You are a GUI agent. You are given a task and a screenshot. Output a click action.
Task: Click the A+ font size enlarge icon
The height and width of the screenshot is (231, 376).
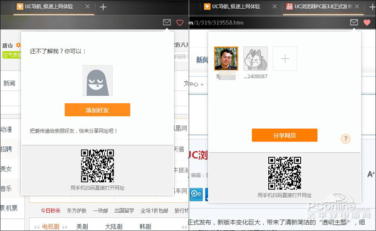pos(370,174)
